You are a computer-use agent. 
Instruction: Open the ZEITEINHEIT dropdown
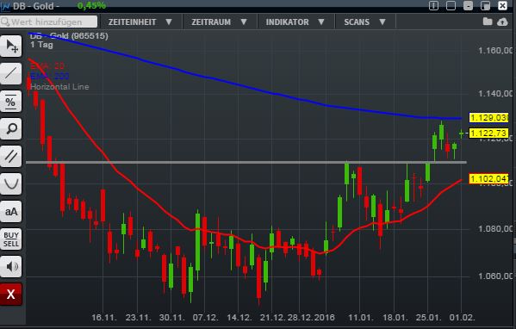point(140,22)
